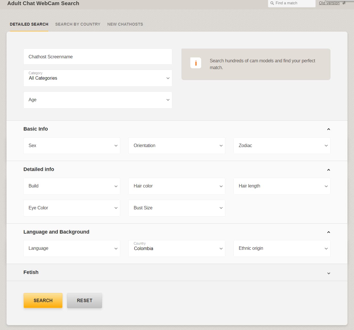
Task: Open the Bust Size dropdown
Action: tap(177, 208)
